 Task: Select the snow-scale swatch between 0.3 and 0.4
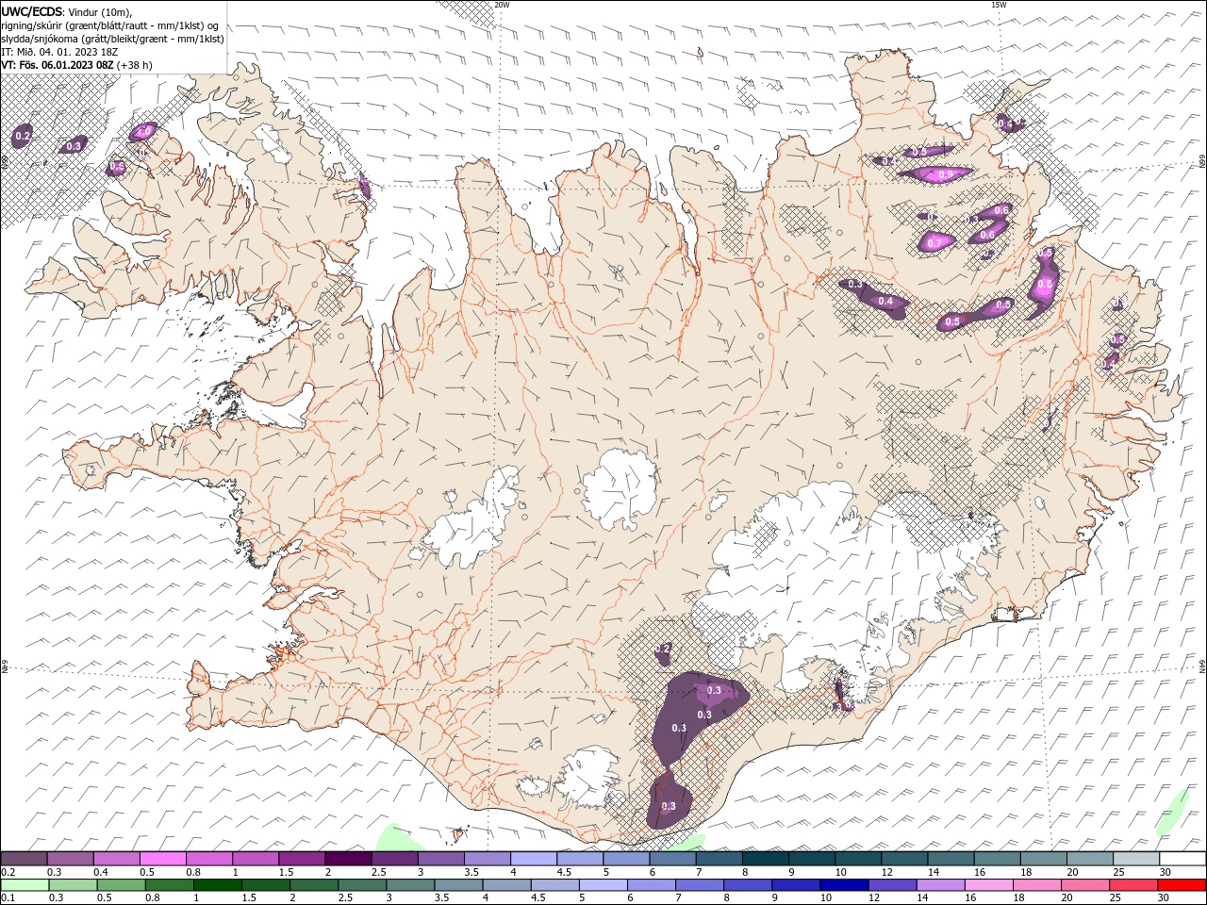[71, 859]
